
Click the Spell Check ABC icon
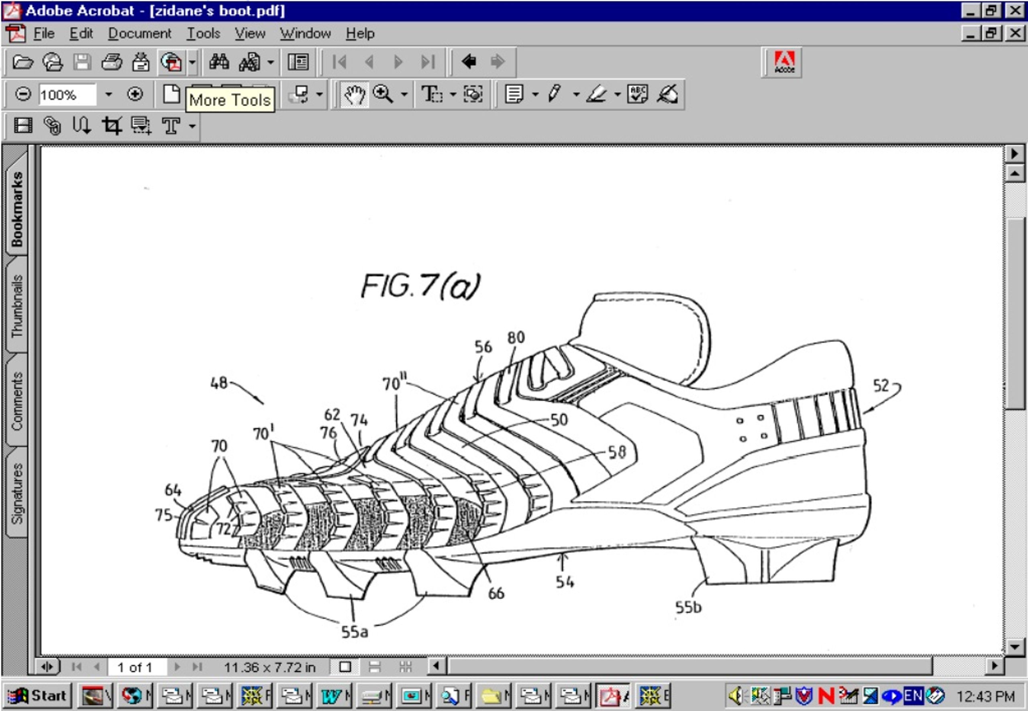[637, 94]
